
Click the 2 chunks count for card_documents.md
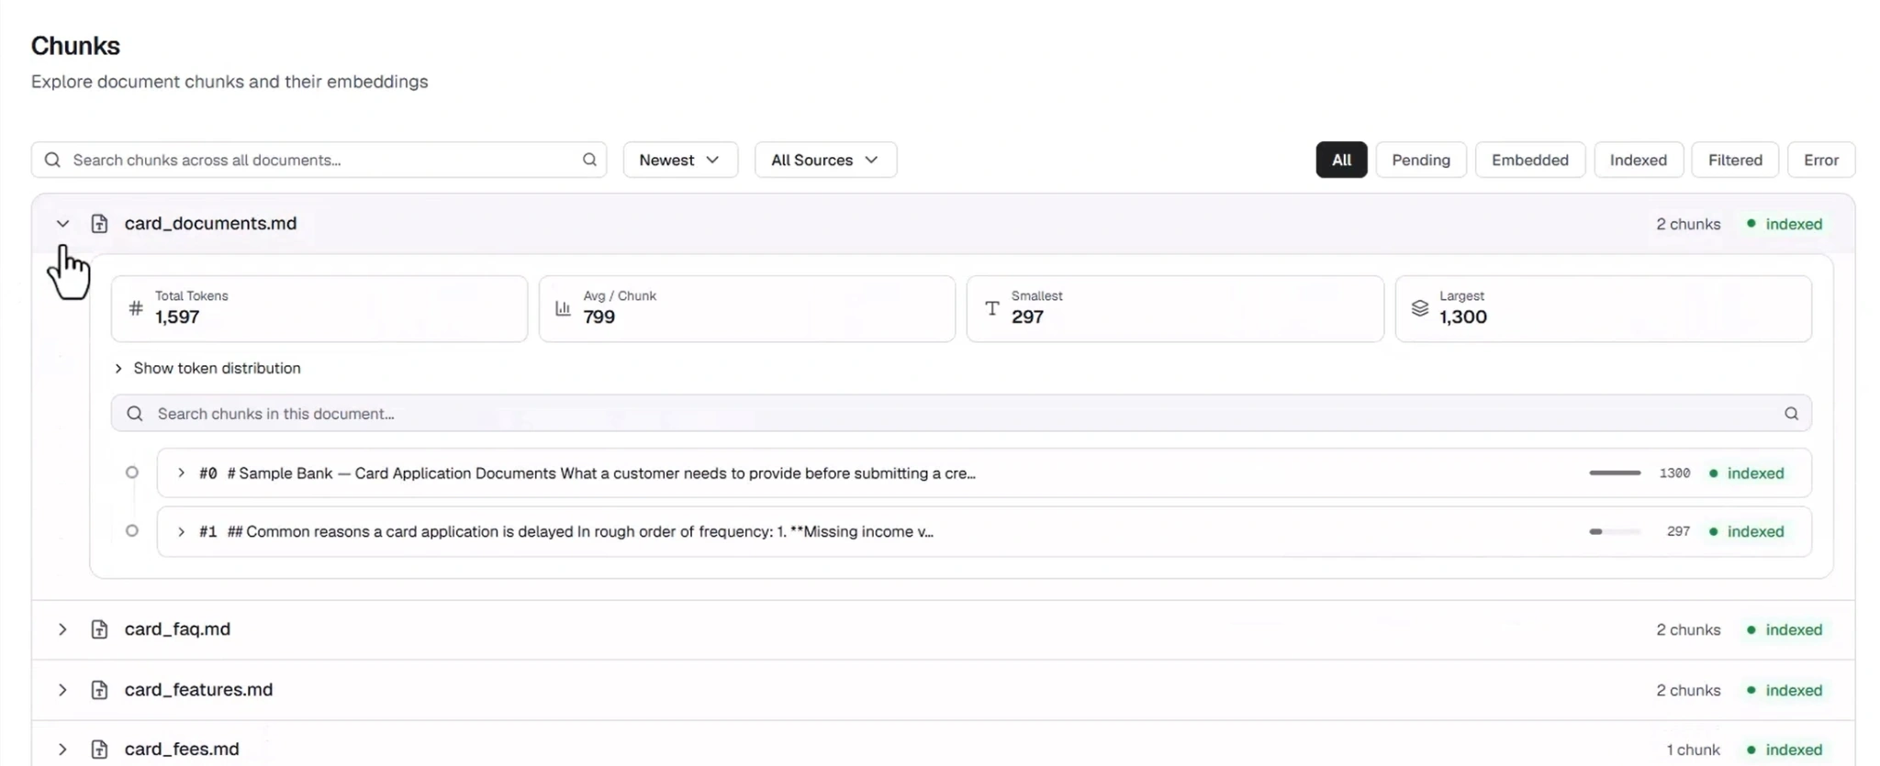pyautogui.click(x=1688, y=224)
